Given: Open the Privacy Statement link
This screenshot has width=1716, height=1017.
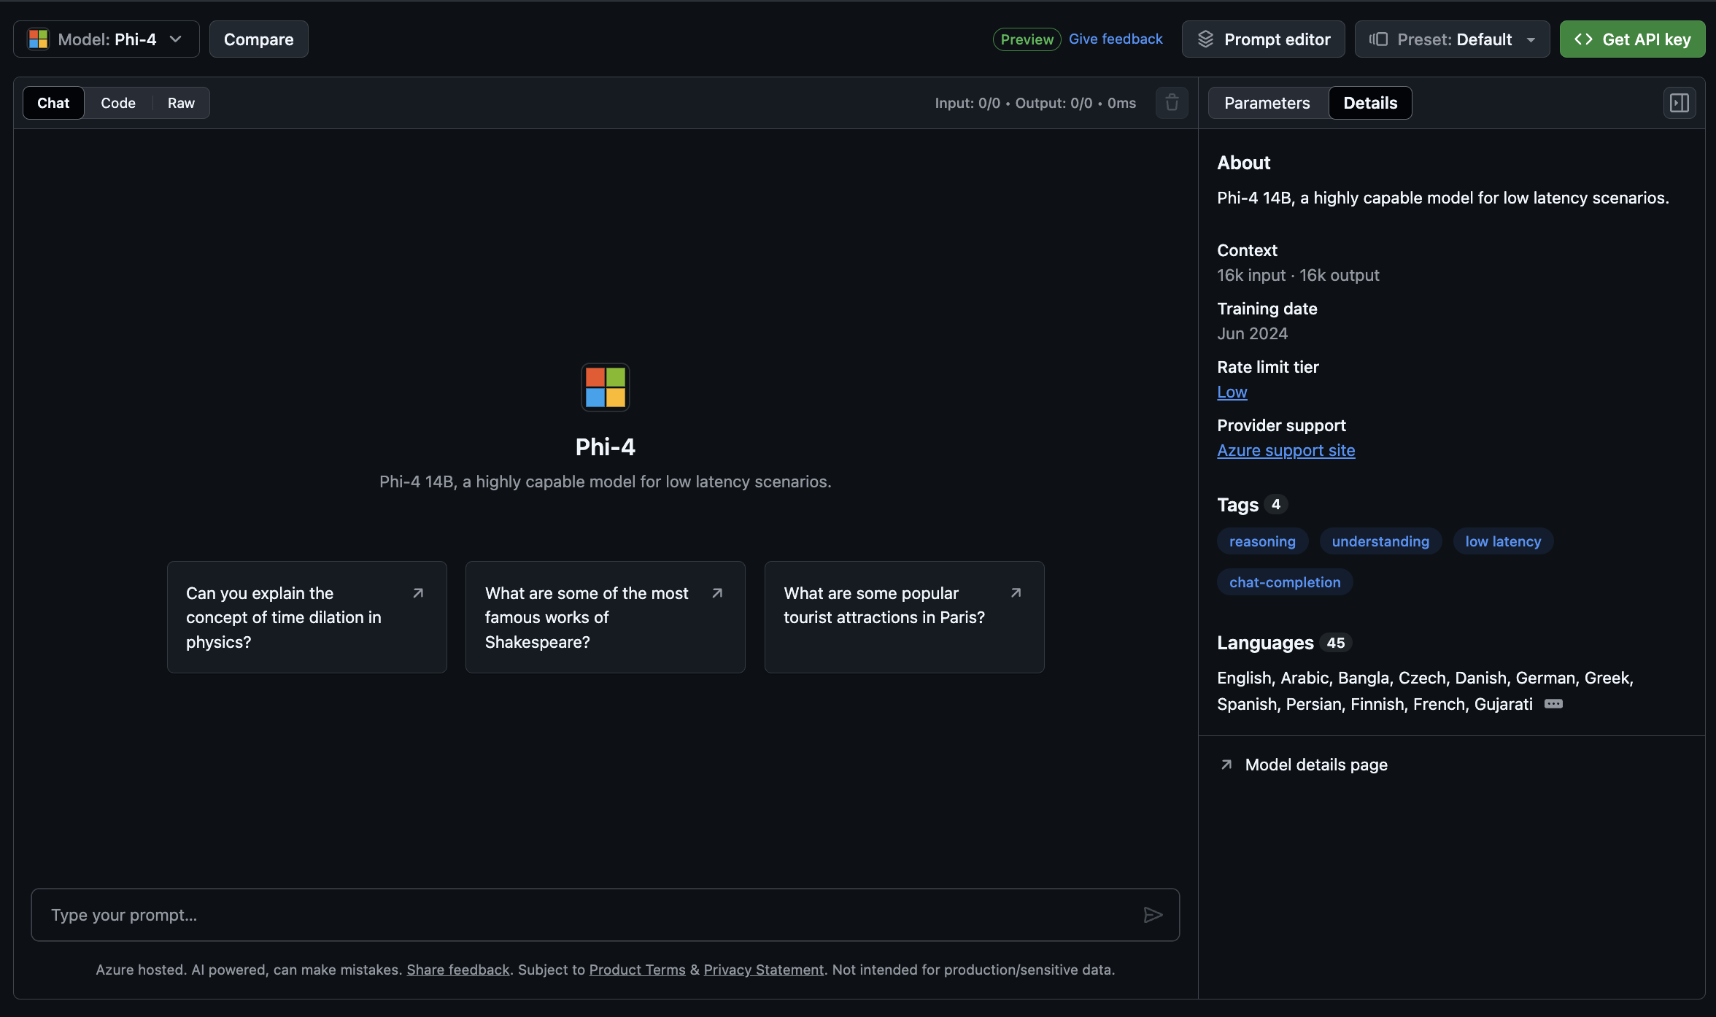Looking at the screenshot, I should 763,970.
